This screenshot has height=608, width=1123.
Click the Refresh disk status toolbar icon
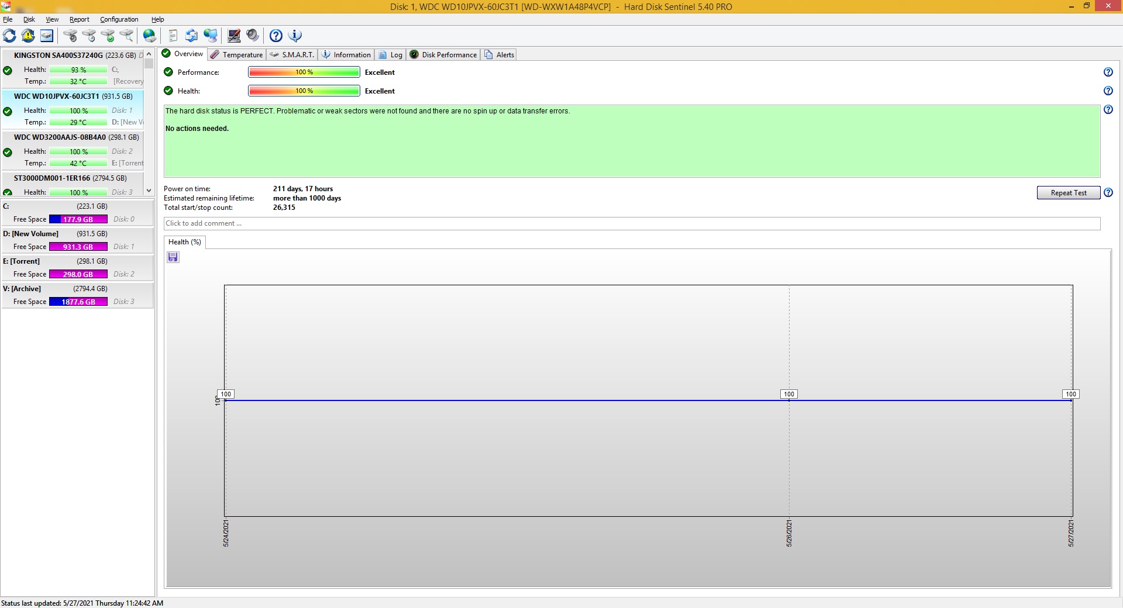click(x=10, y=36)
